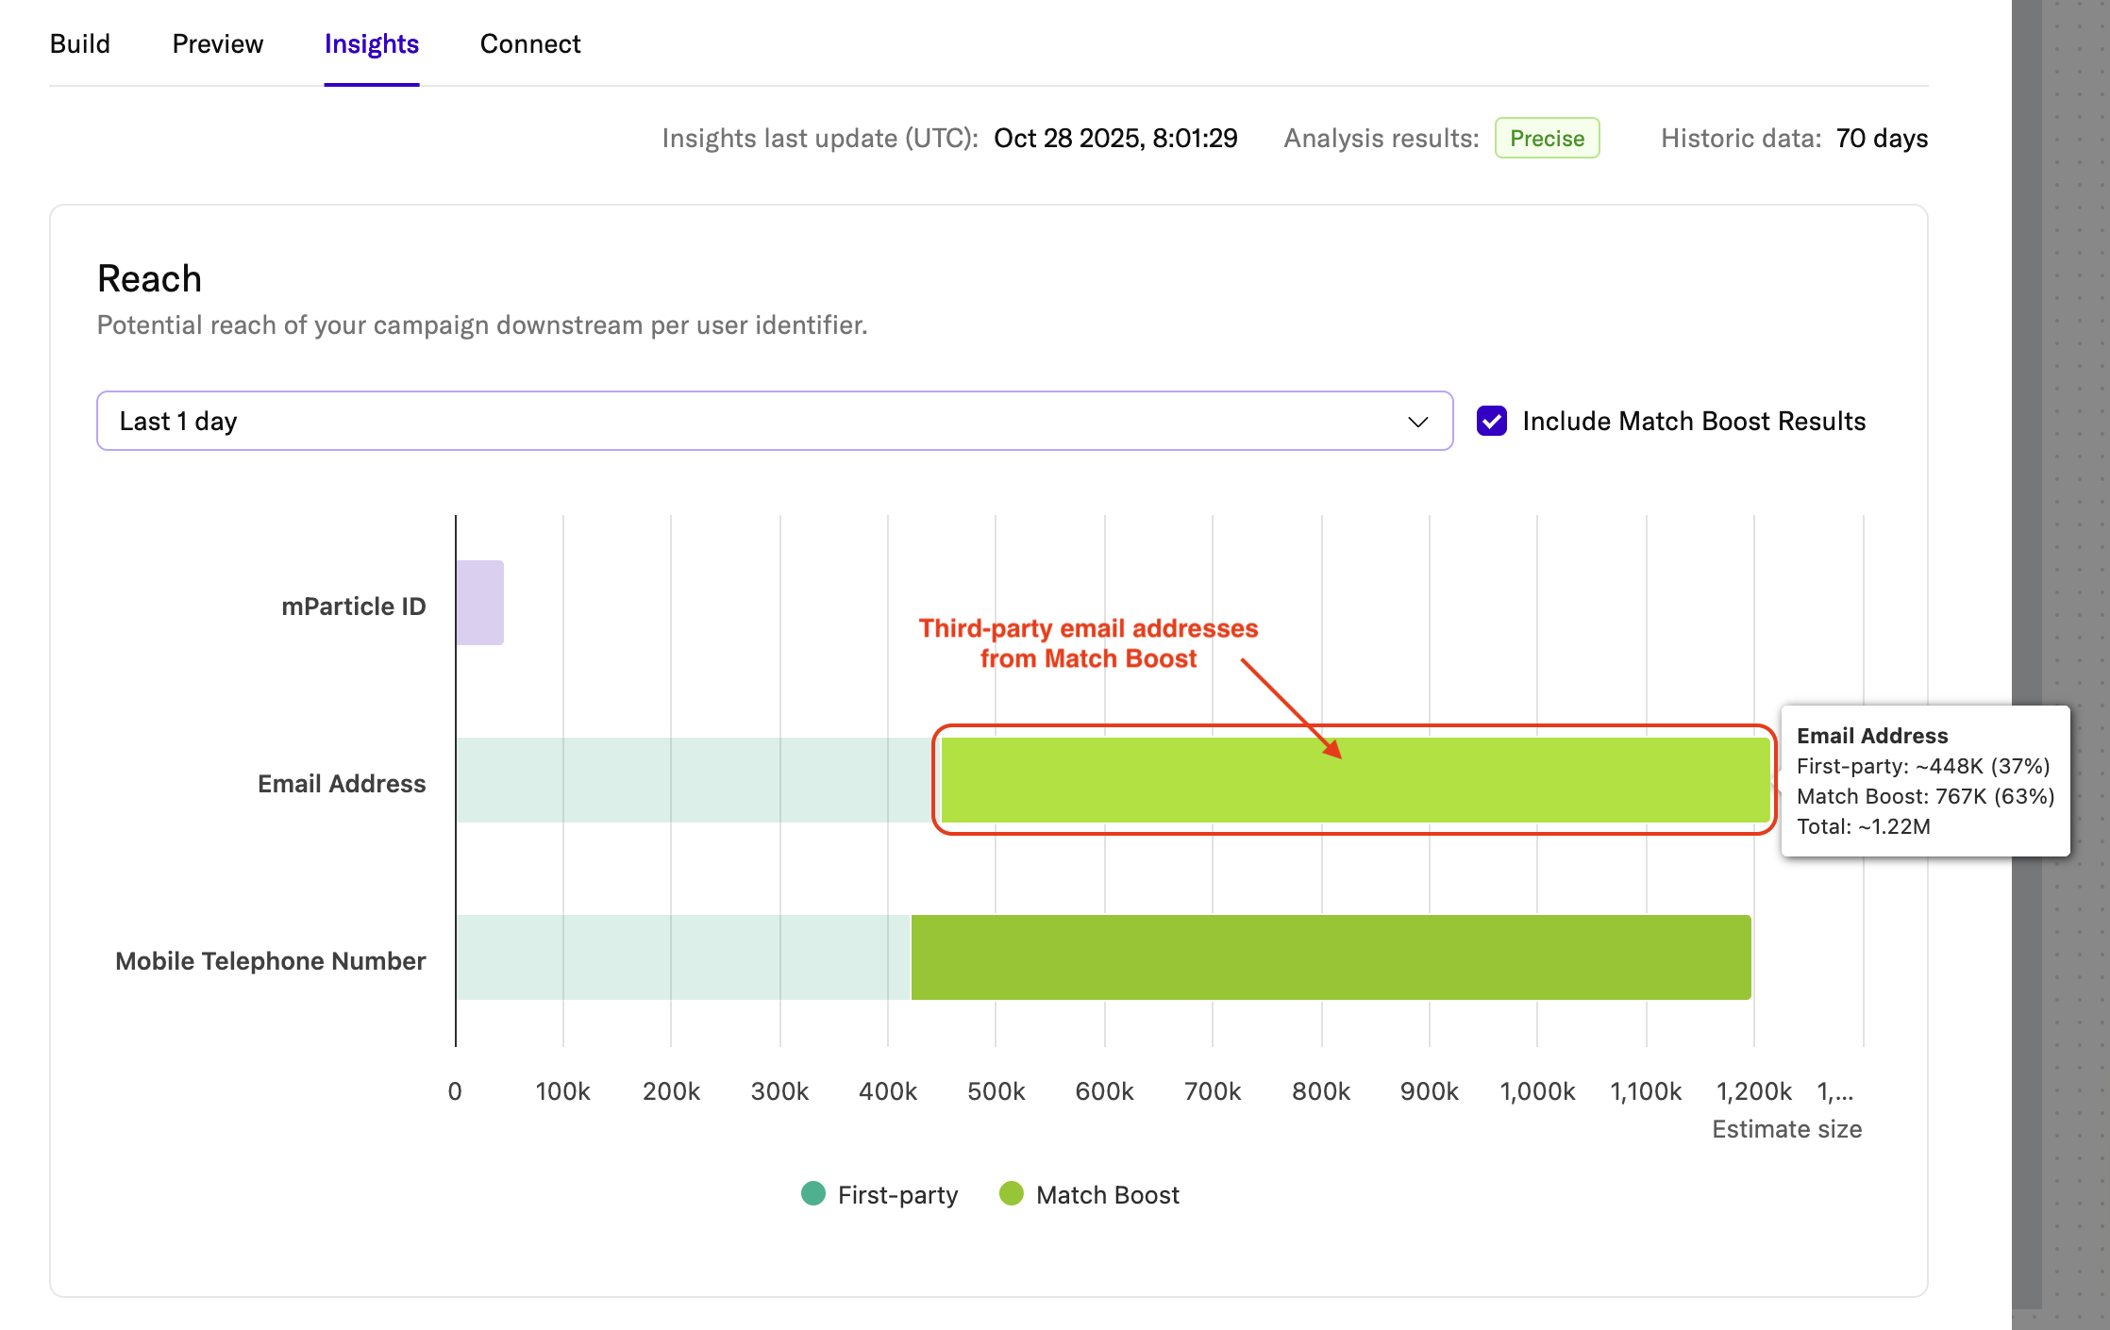
Task: Click the dropdown chevron arrow
Action: [1417, 422]
